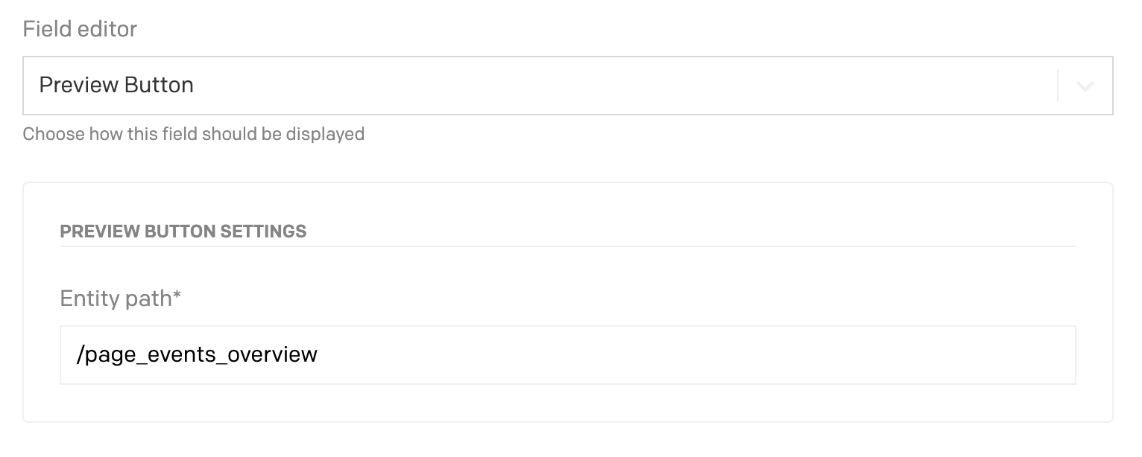1142x457 pixels.
Task: Click the leading slash in the Entity path value
Action: (80, 355)
